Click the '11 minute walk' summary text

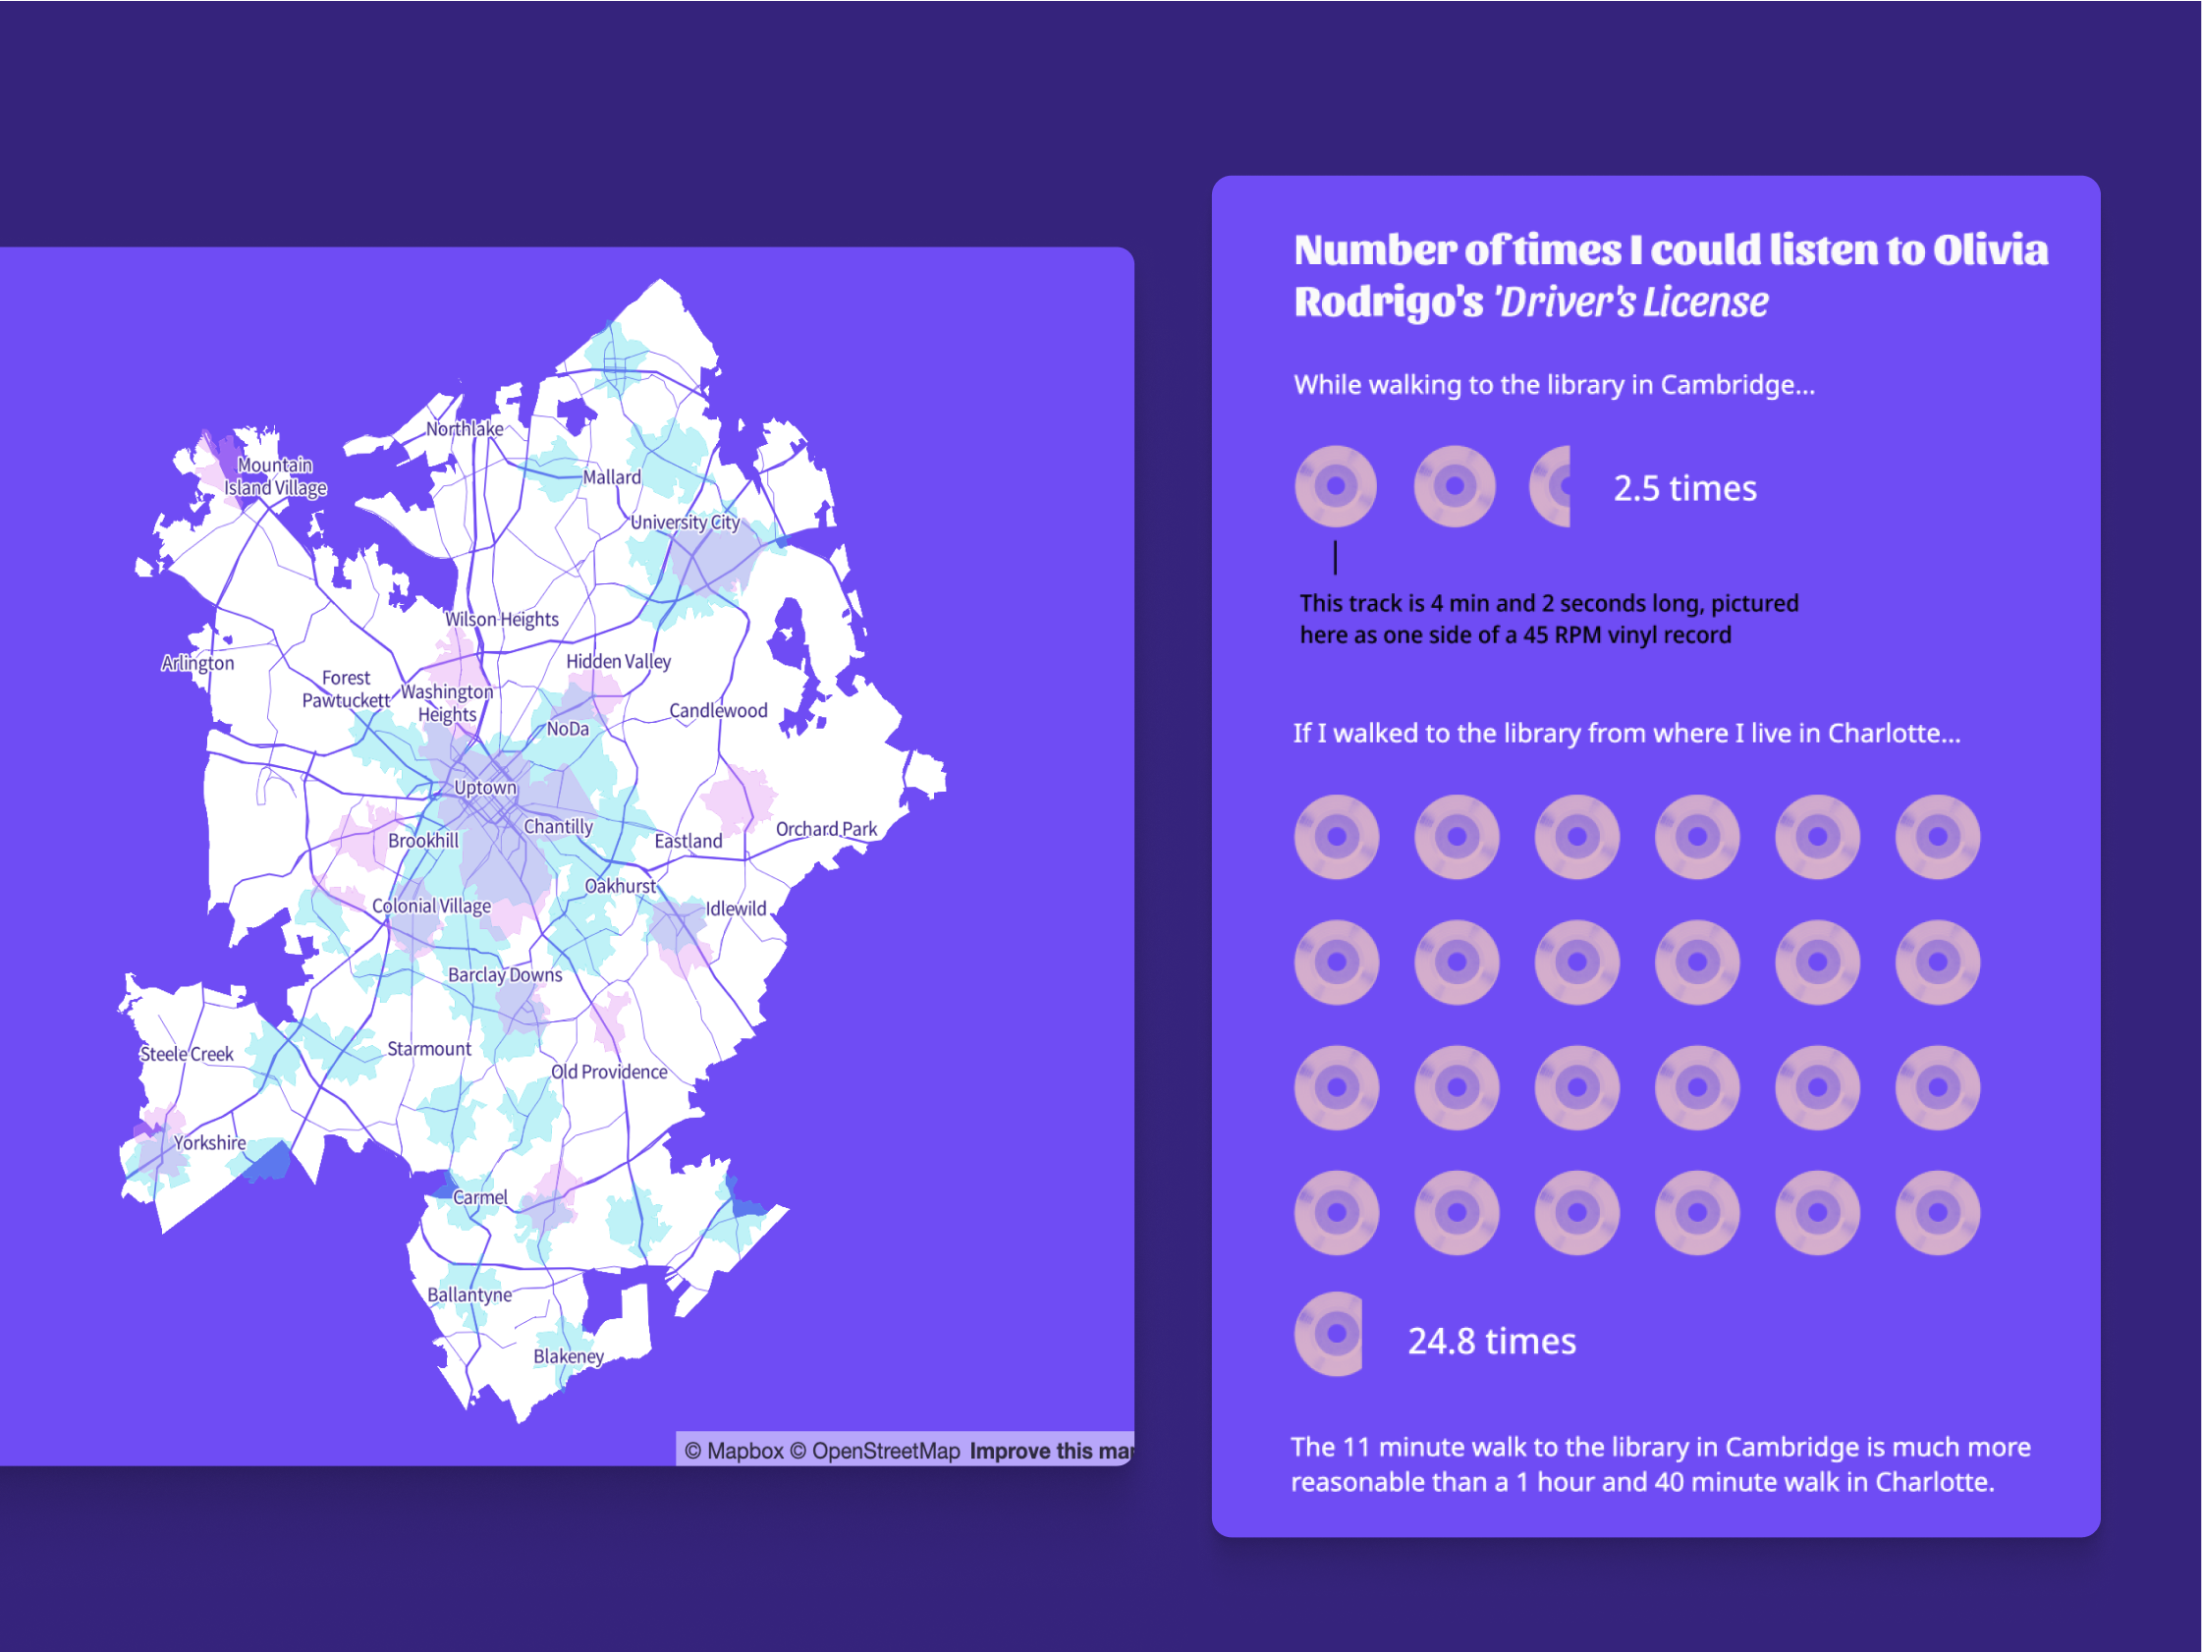[x=1661, y=1464]
